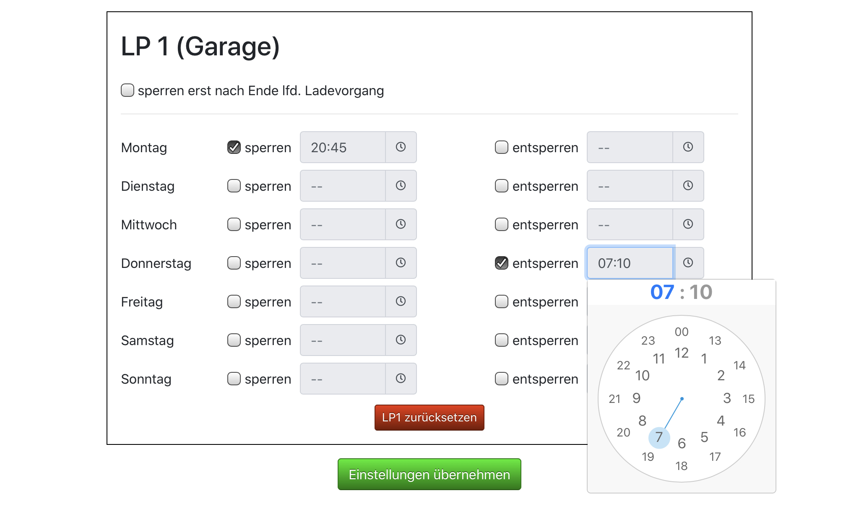The width and height of the screenshot is (859, 522).
Task: Click clock icon for Montag sperren time
Action: click(x=401, y=147)
